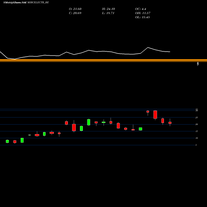
Task: Click the OC: 4.4 reading
Action: [x=140, y=9]
